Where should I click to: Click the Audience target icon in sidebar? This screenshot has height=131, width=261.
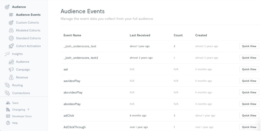pos(7,7)
